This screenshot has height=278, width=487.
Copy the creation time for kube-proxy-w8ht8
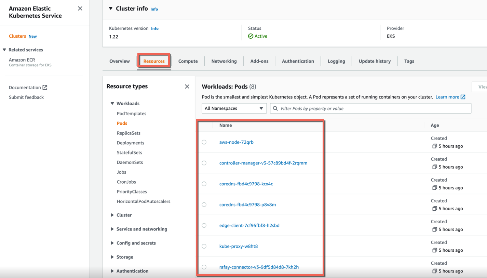click(x=434, y=250)
